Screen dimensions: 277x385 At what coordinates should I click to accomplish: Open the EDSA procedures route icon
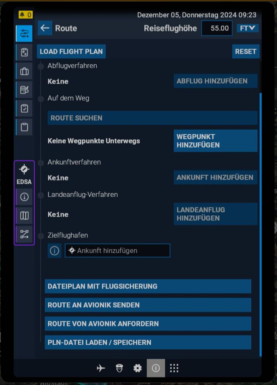pyautogui.click(x=24, y=234)
